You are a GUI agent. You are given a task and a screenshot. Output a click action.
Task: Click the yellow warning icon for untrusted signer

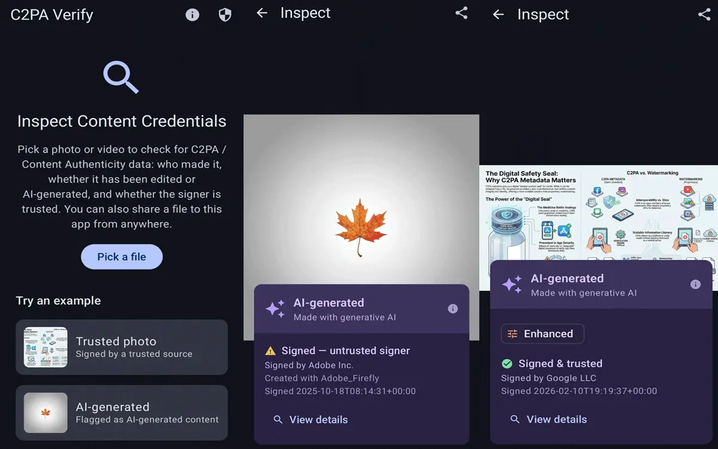click(x=270, y=351)
